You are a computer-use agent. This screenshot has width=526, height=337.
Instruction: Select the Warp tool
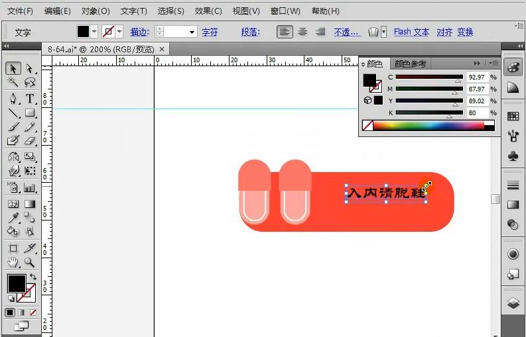tap(13, 171)
